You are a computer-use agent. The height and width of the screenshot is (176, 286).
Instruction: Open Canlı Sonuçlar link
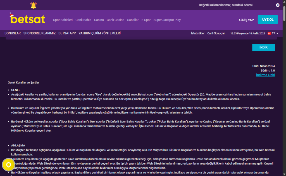[x=216, y=33]
